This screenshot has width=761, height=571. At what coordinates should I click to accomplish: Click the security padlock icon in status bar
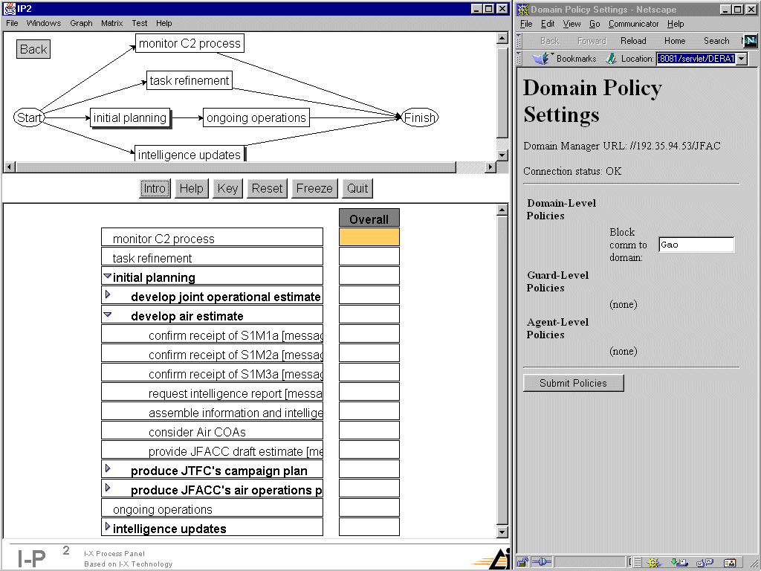click(523, 562)
